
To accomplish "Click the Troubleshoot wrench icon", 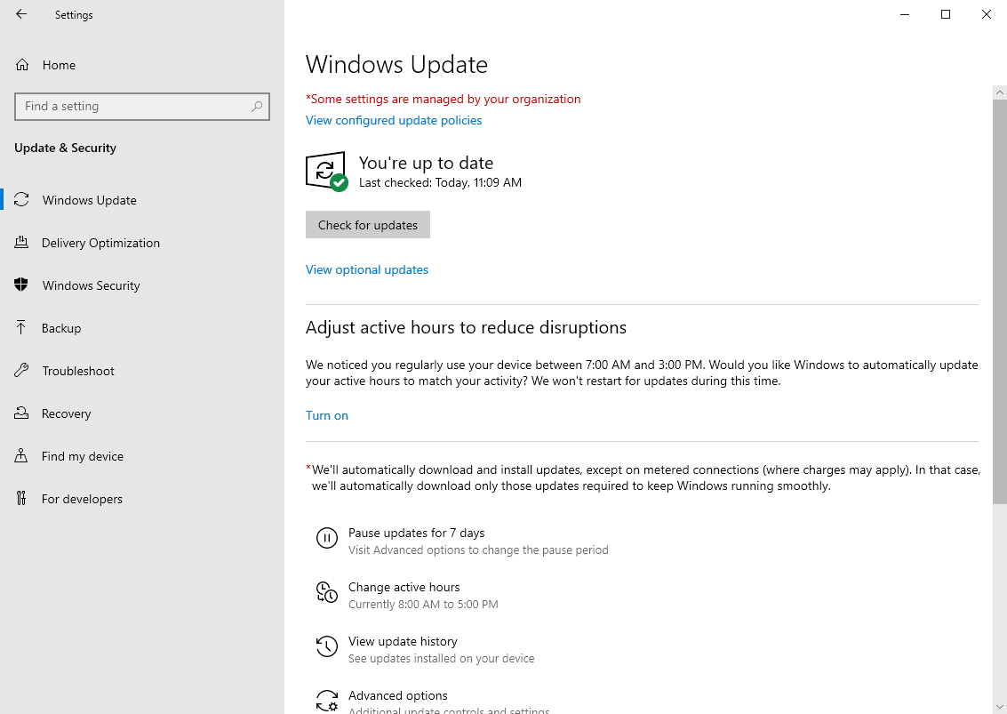I will 21,370.
